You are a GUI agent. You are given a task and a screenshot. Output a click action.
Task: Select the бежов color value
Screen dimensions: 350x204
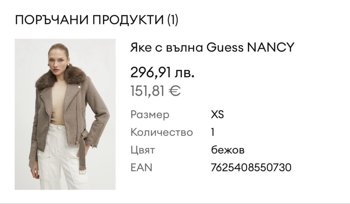(228, 150)
